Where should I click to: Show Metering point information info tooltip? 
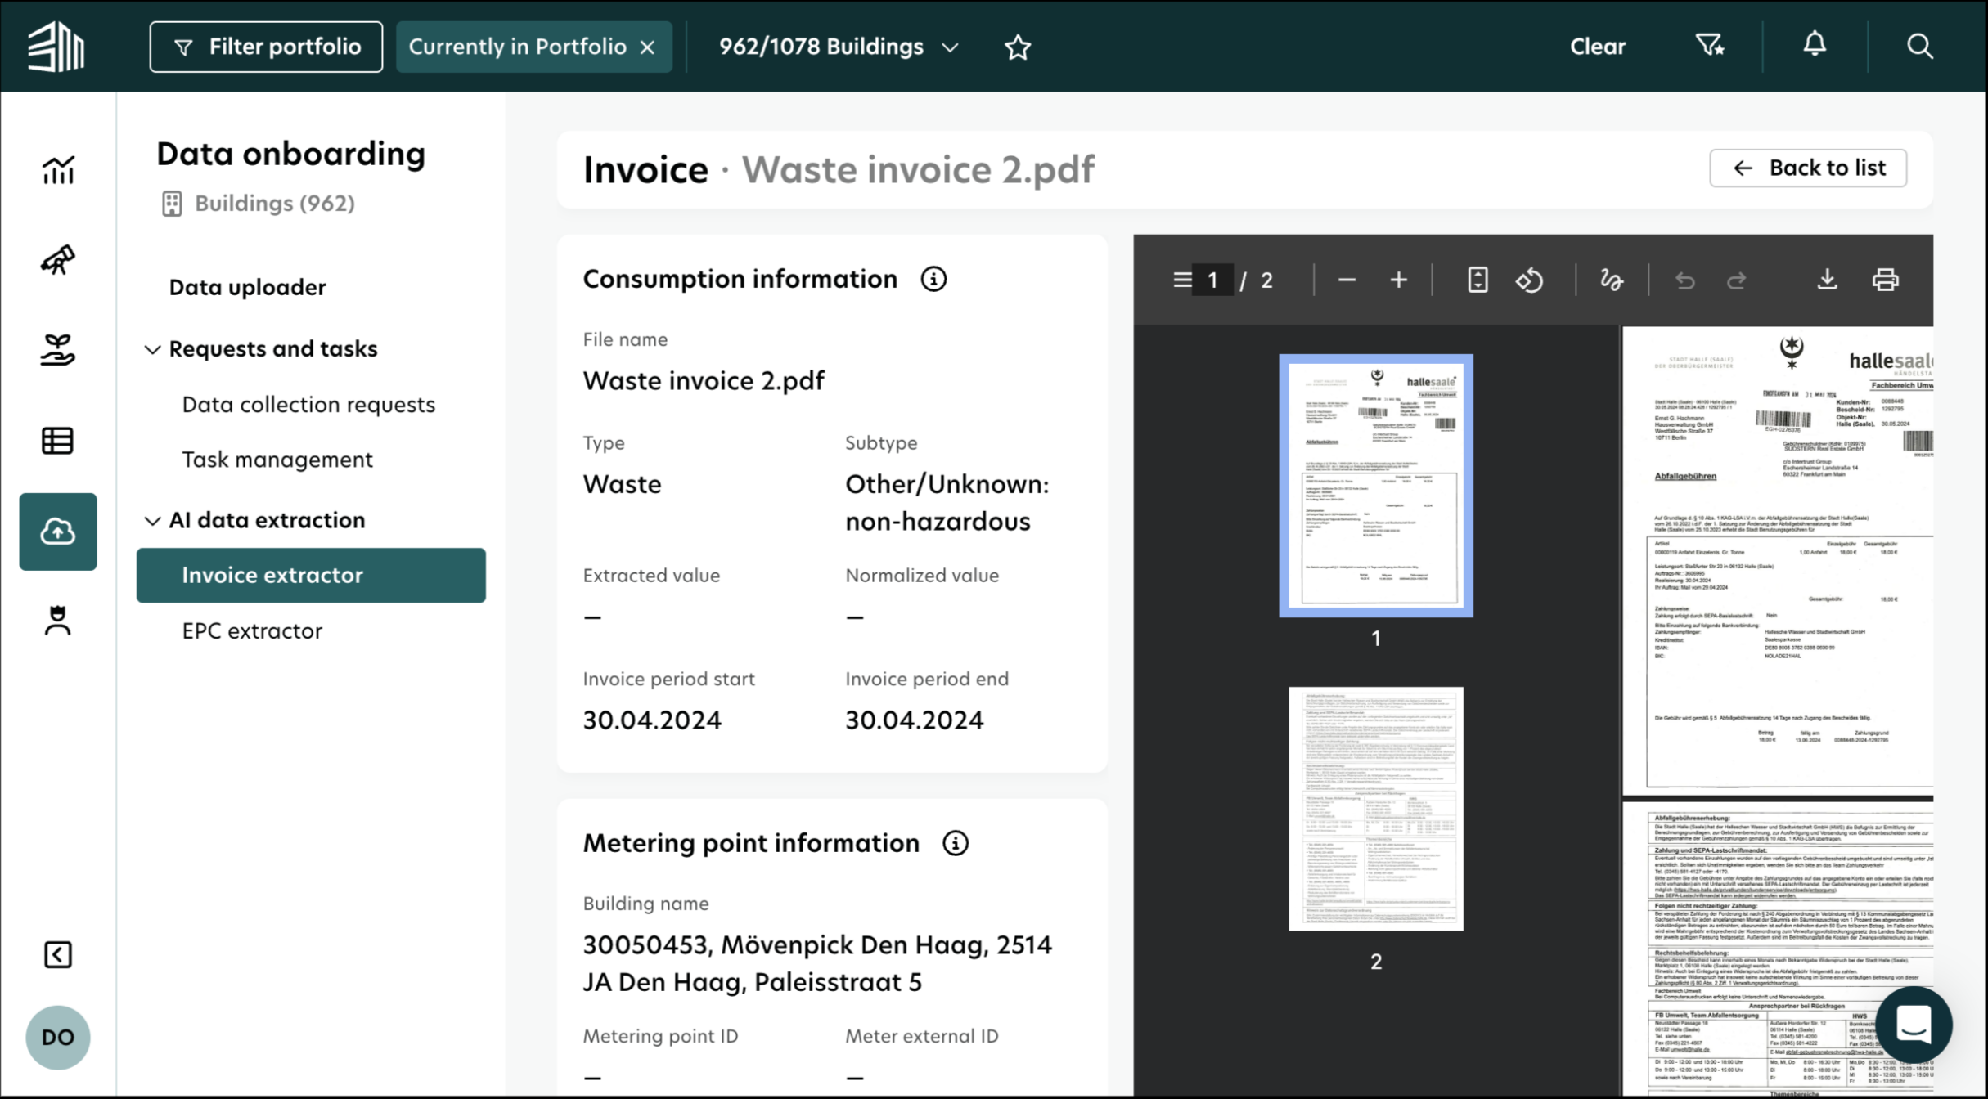click(x=955, y=843)
